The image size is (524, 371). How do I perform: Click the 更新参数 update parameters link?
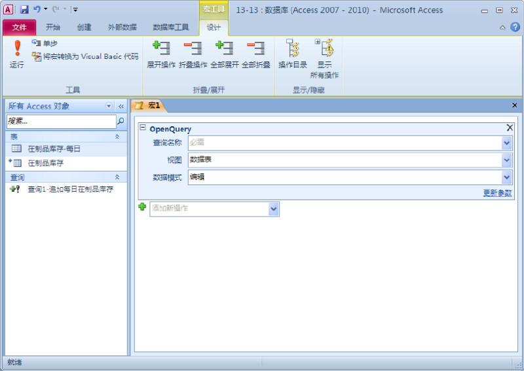pyautogui.click(x=497, y=192)
